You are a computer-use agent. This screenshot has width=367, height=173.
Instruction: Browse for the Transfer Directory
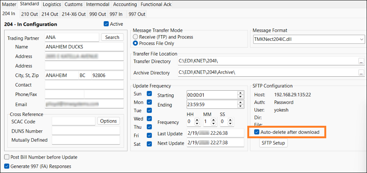click(x=361, y=61)
